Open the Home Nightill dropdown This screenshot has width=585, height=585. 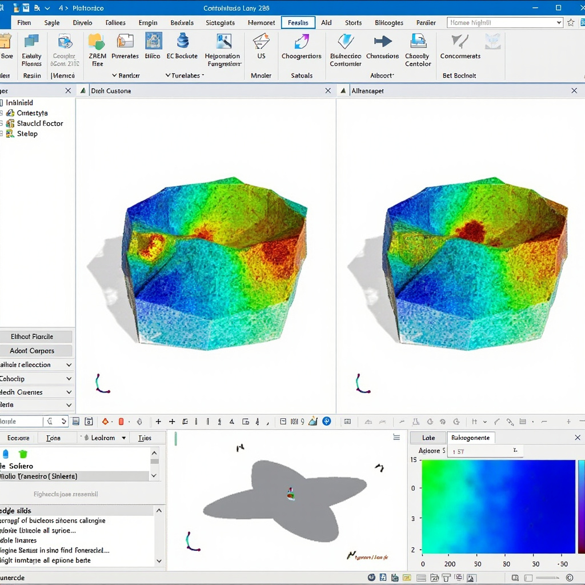point(559,23)
